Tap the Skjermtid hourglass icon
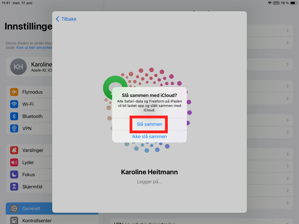299x224 pixels. coord(14,187)
